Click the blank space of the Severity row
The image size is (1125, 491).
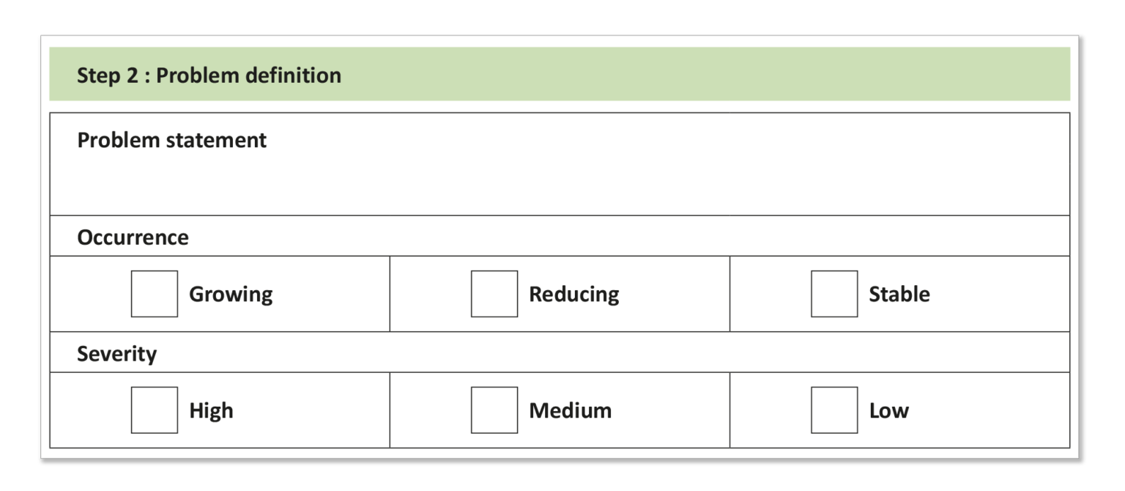click(x=613, y=354)
